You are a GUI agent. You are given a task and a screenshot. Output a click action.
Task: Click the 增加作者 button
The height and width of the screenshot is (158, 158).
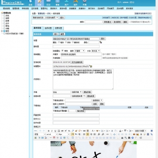87,92
